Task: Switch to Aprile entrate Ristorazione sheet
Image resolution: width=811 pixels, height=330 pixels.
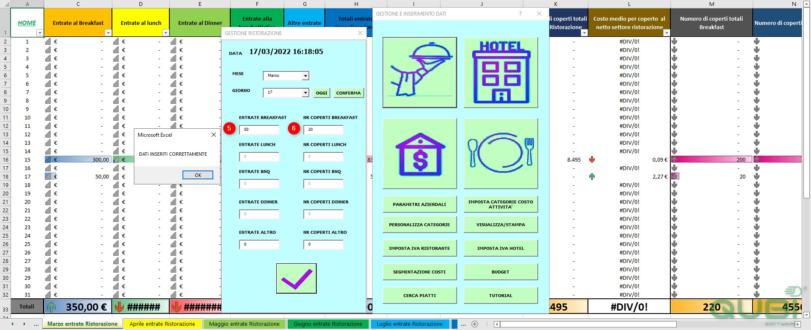Action: [x=162, y=324]
